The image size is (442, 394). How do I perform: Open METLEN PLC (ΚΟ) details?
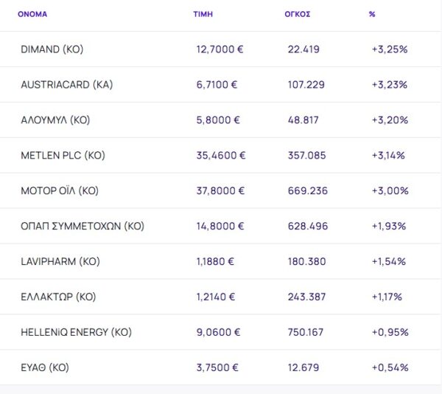point(63,156)
